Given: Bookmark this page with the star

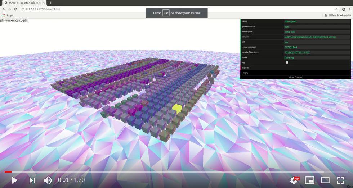Looking at the screenshot, I should (336, 9).
